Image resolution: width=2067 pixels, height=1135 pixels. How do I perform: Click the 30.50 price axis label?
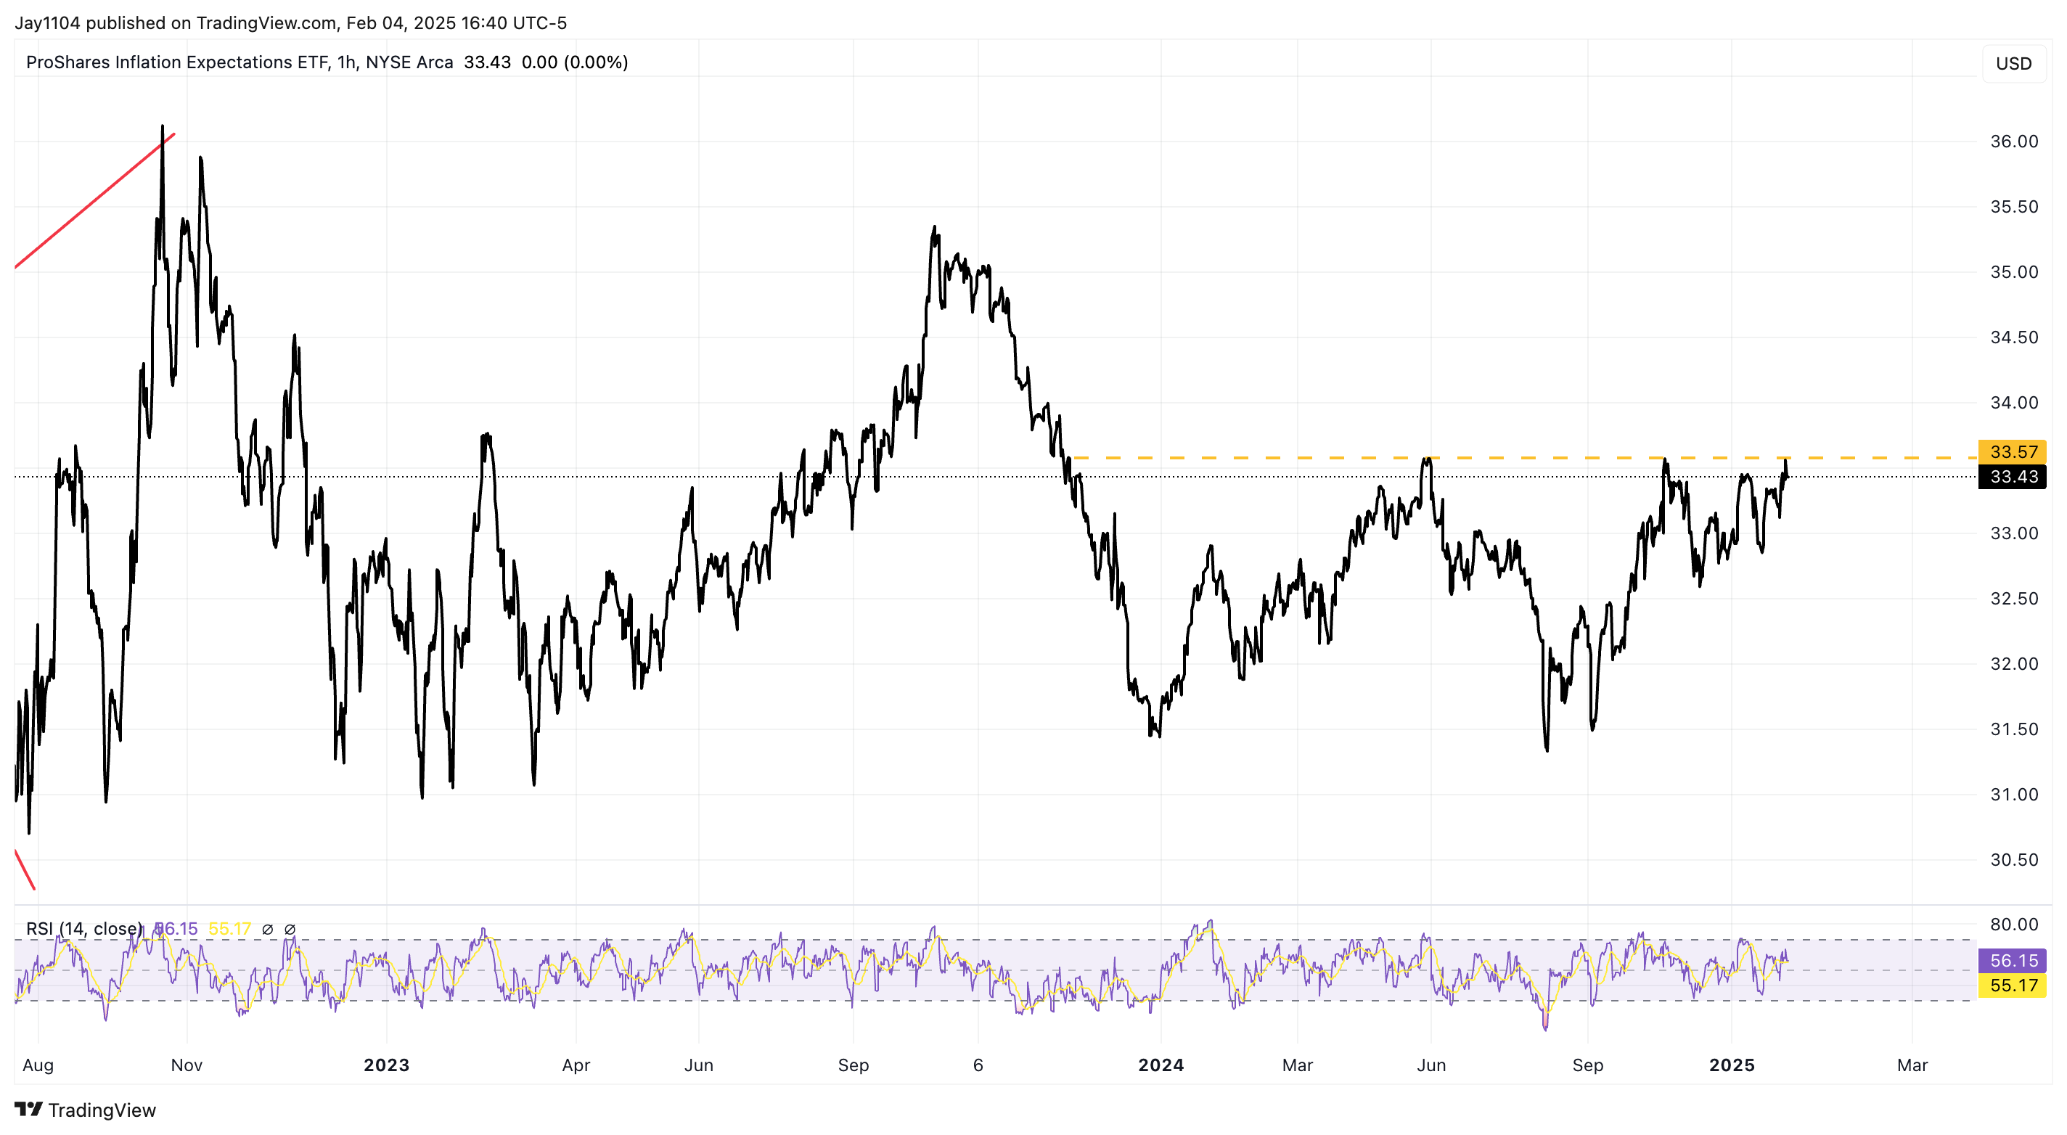click(2013, 860)
